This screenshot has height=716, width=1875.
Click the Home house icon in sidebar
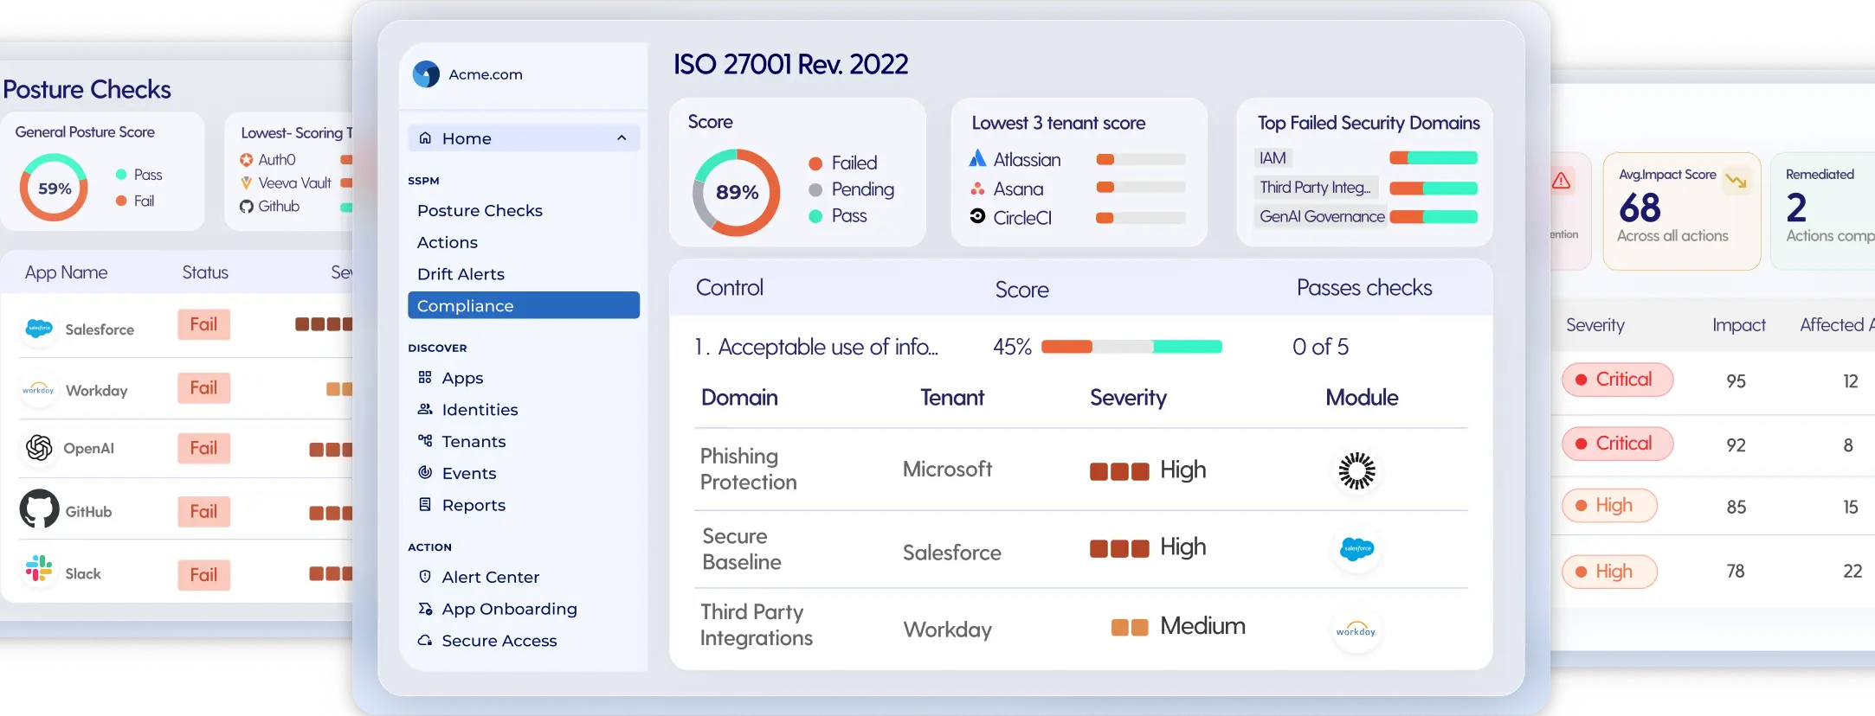click(425, 137)
